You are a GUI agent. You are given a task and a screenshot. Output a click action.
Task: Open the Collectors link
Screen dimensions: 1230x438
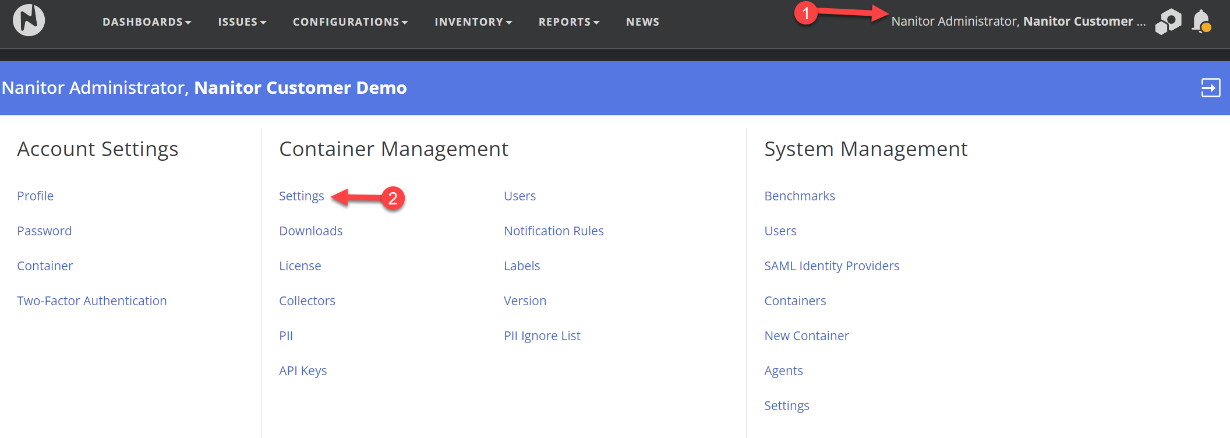point(307,301)
